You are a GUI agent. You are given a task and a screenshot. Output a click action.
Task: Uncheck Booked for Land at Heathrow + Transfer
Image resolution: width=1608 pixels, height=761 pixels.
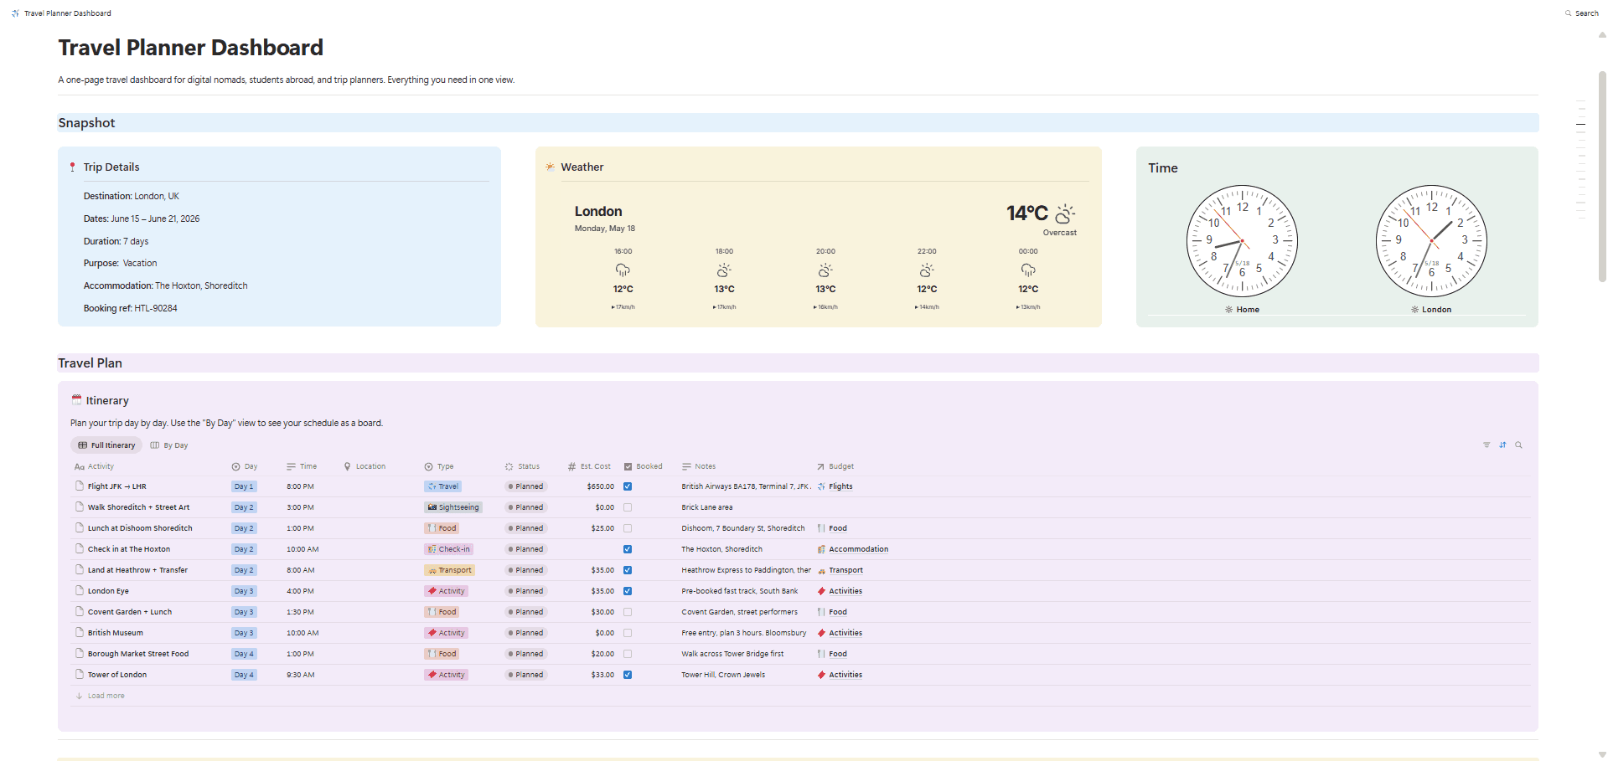click(x=628, y=570)
